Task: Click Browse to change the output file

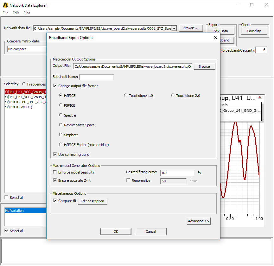Action: pos(204,66)
